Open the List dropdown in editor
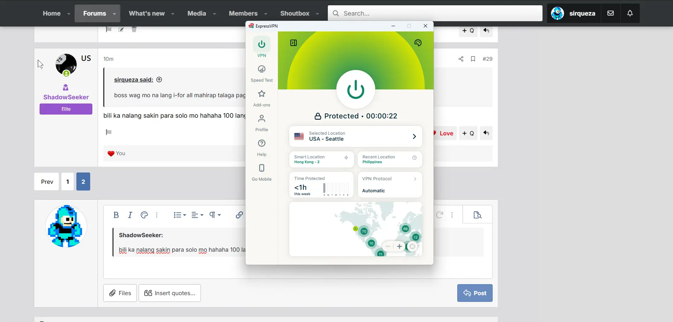The width and height of the screenshot is (673, 322). pyautogui.click(x=180, y=215)
